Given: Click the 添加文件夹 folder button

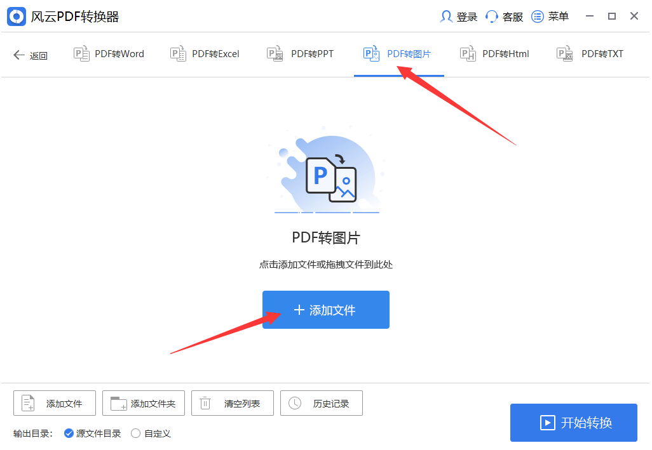Looking at the screenshot, I should [144, 403].
